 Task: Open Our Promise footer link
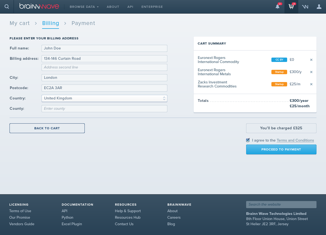20,218
